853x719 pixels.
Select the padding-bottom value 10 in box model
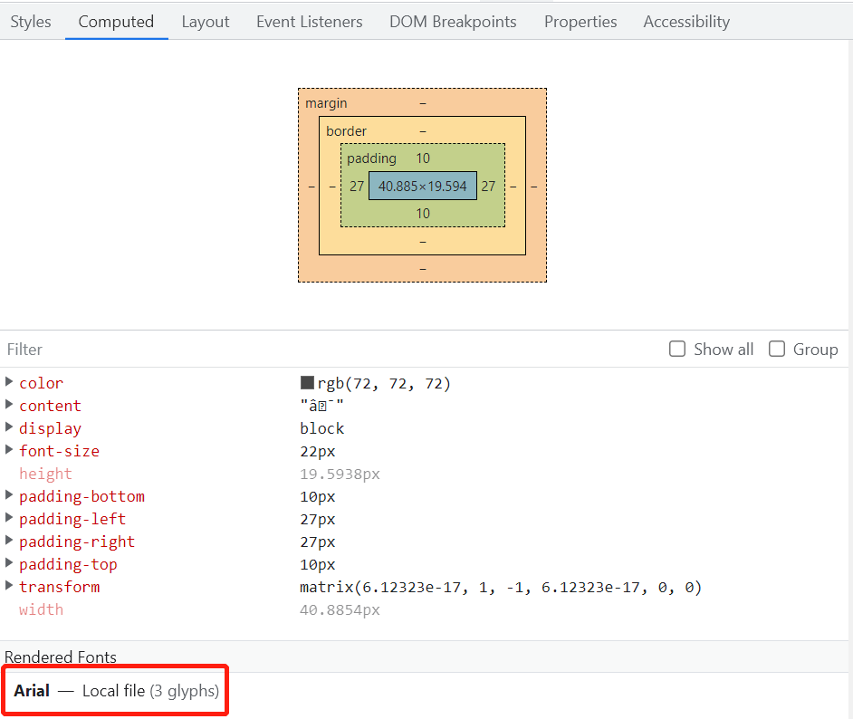[423, 214]
